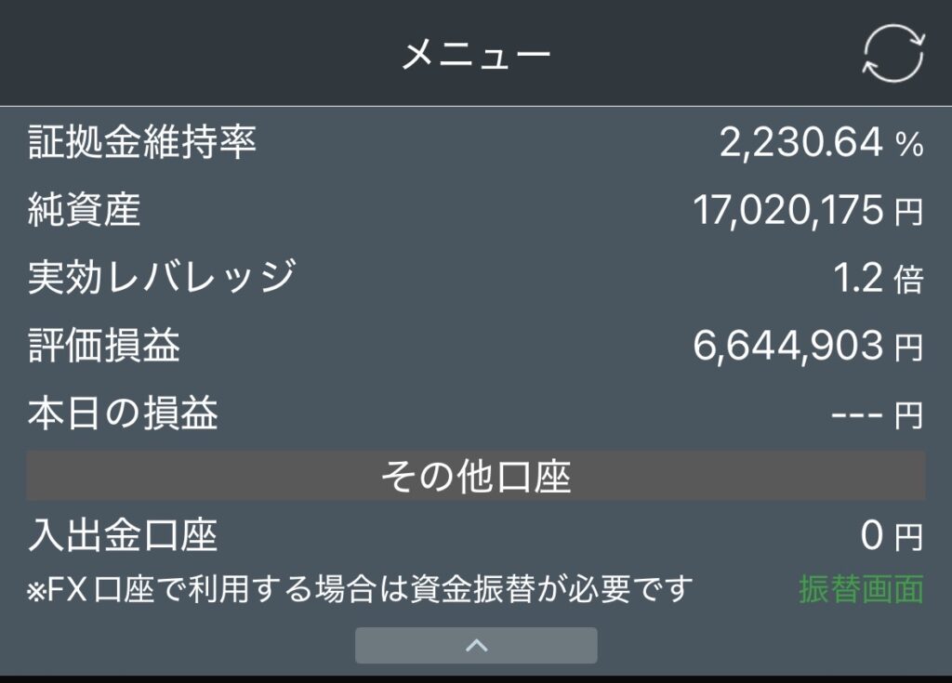This screenshot has height=683, width=952.
Task: Select the 証拠金維持率 label
Action: click(x=141, y=142)
